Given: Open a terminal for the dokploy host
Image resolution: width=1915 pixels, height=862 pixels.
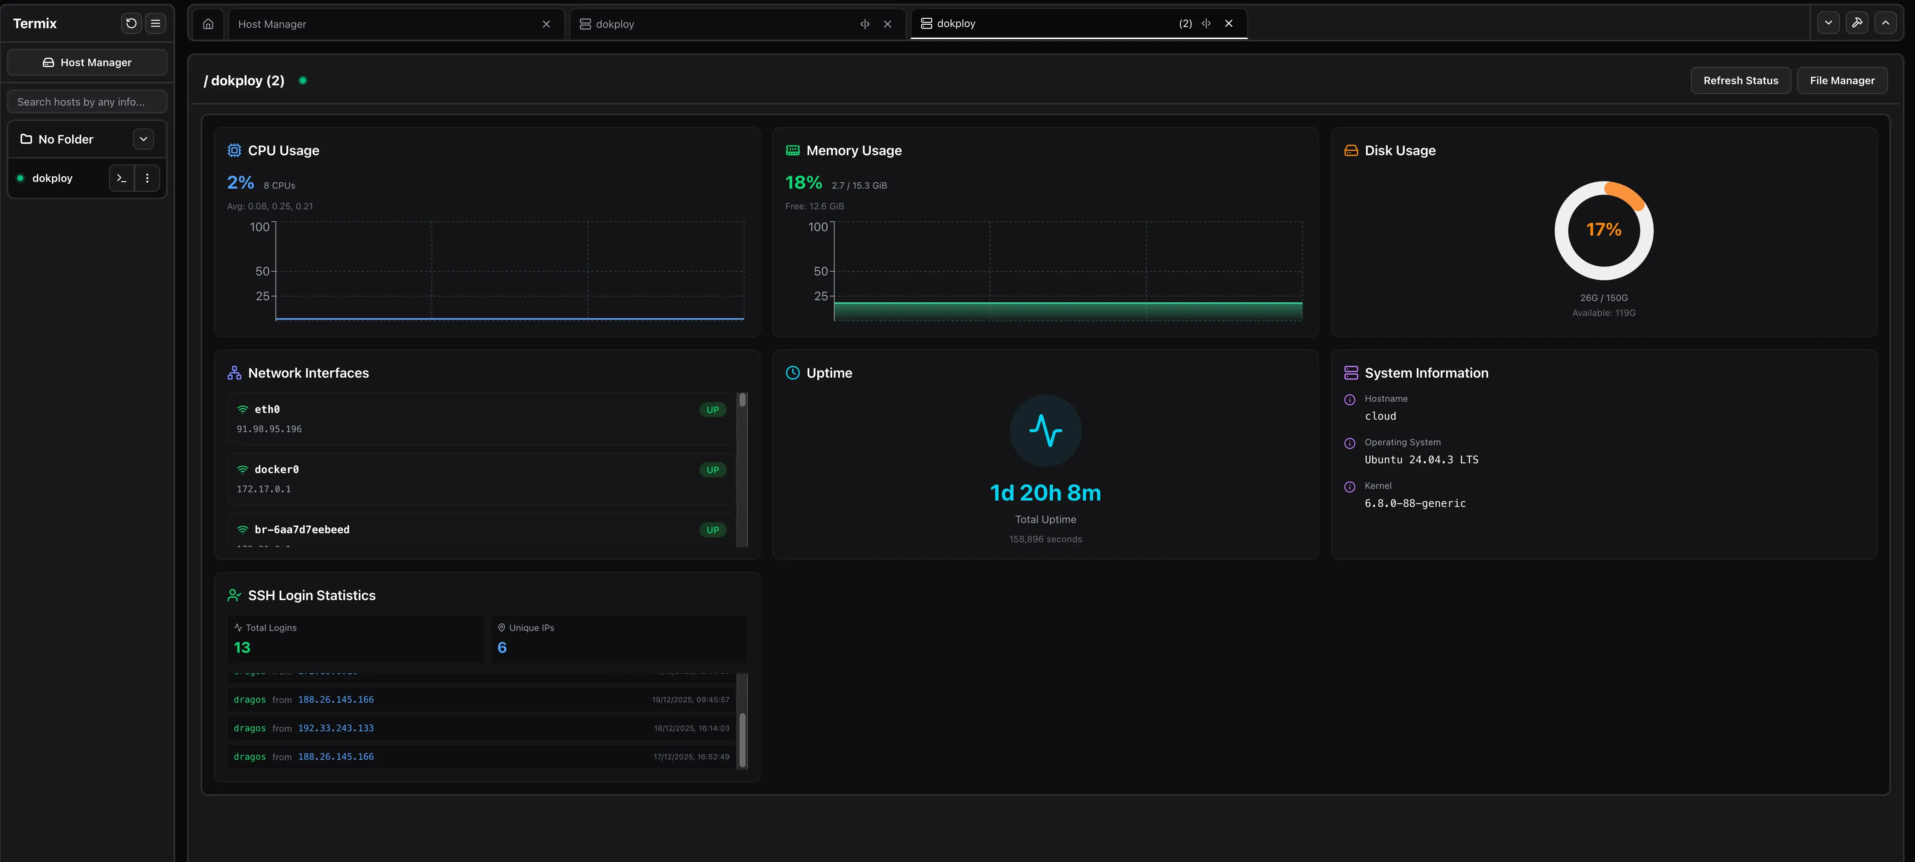Looking at the screenshot, I should tap(121, 178).
